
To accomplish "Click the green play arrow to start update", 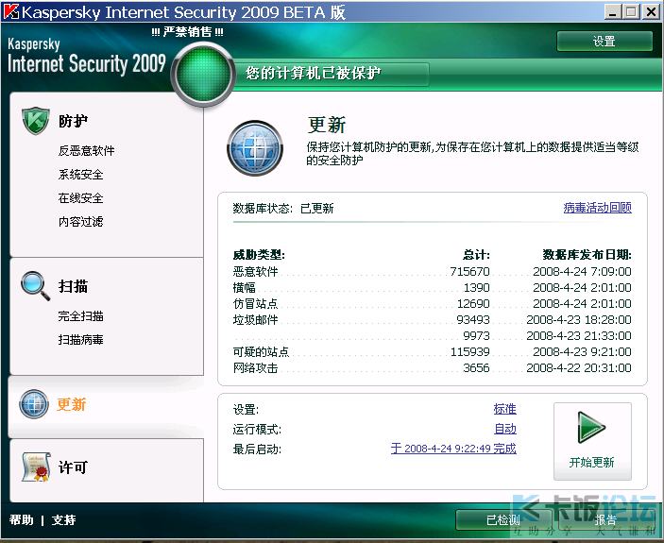I will click(591, 428).
